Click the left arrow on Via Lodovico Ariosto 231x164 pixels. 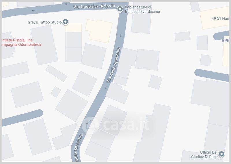33,10
